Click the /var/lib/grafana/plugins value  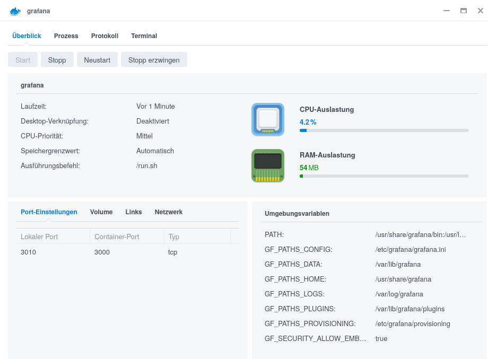point(410,309)
